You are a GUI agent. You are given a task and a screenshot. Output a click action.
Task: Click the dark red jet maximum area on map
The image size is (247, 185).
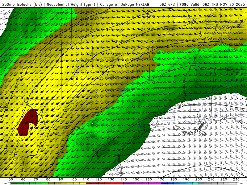tap(27, 123)
